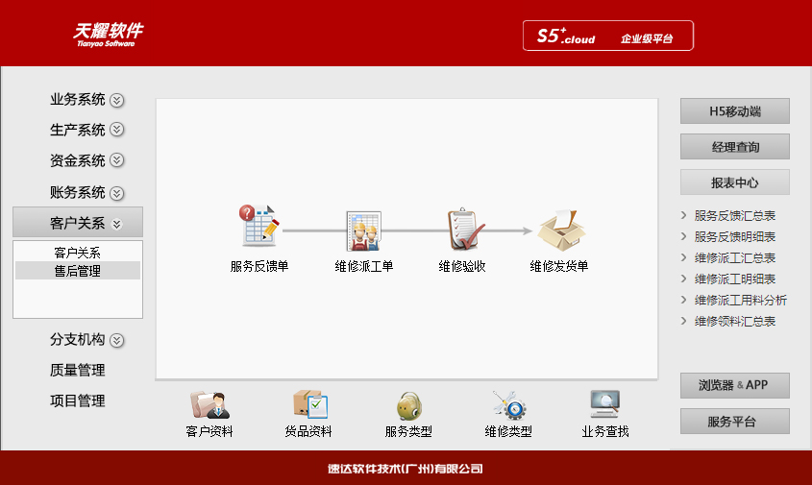Choose 客户关系 submenu item in list
This screenshot has height=485, width=812.
point(78,253)
